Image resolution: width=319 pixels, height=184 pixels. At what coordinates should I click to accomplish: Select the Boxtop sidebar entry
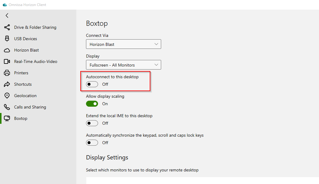pos(38,118)
